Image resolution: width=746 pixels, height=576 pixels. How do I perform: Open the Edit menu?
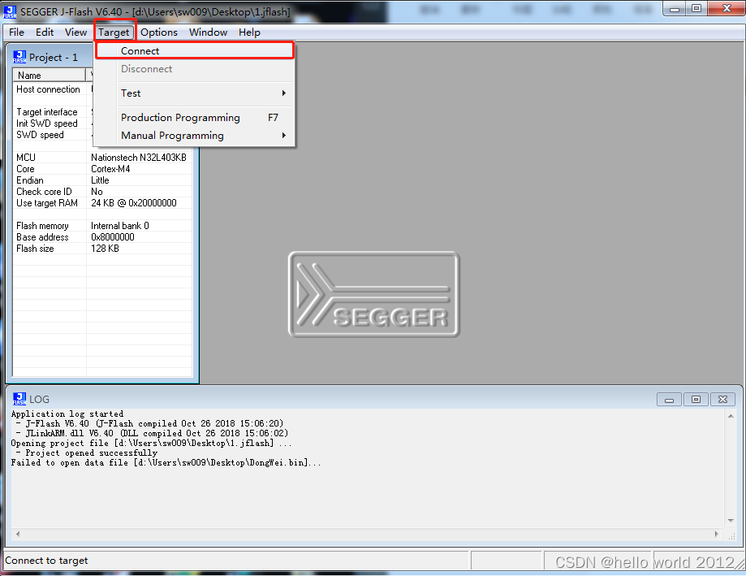click(x=45, y=32)
